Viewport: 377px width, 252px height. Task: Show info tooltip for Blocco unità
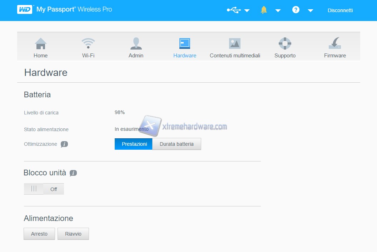point(73,173)
